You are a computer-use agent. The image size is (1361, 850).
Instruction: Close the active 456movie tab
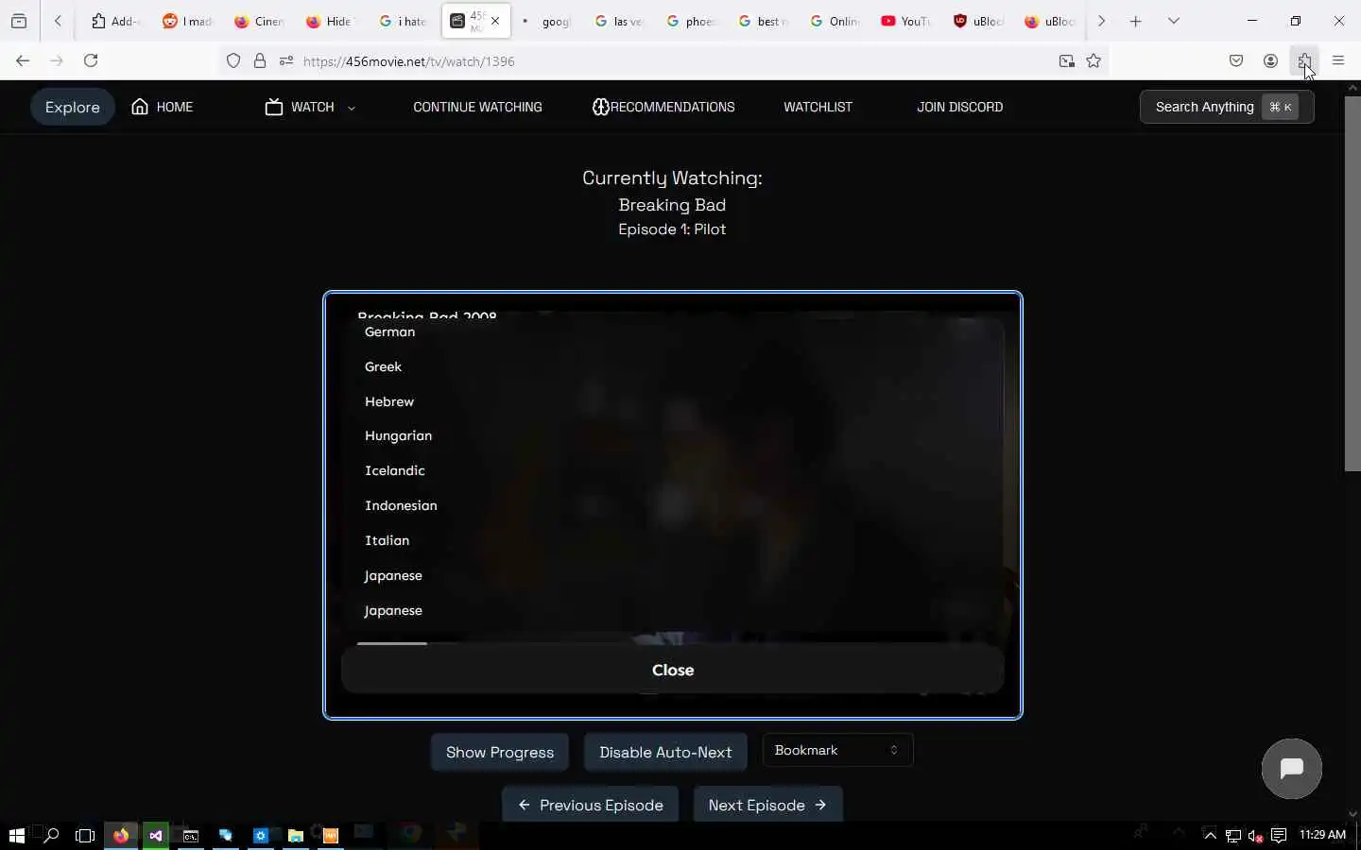[x=495, y=21]
